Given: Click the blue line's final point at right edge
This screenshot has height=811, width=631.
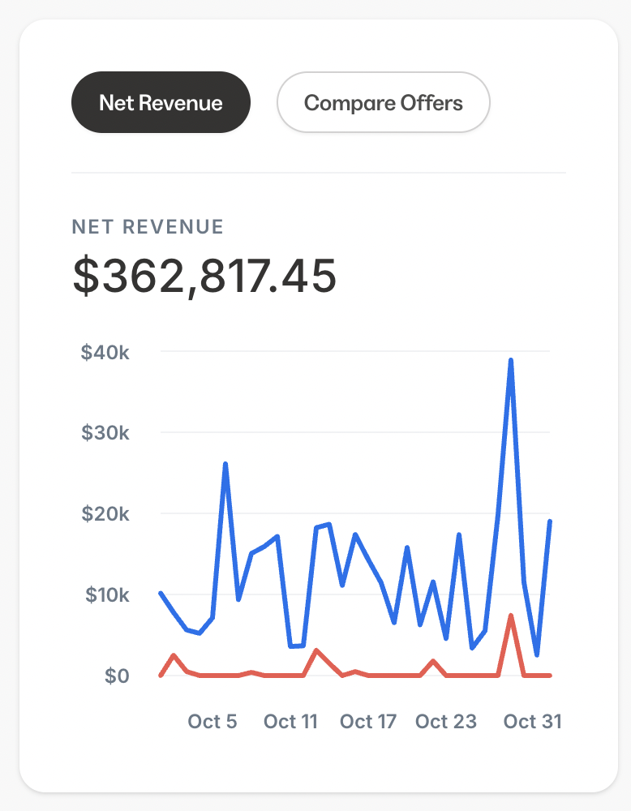Looking at the screenshot, I should (x=550, y=521).
